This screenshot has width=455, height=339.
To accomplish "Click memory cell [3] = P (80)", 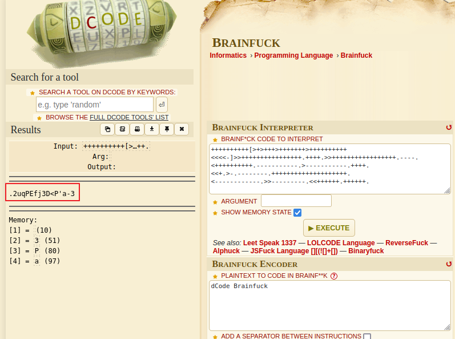I will click(x=34, y=251).
